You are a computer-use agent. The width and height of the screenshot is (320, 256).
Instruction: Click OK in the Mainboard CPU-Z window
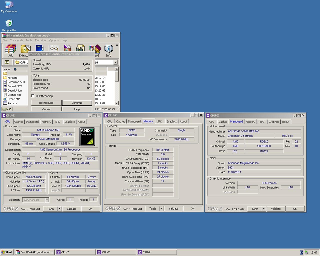[x=295, y=209]
